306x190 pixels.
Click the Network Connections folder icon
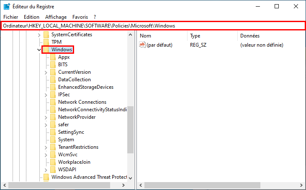[x=53, y=102]
